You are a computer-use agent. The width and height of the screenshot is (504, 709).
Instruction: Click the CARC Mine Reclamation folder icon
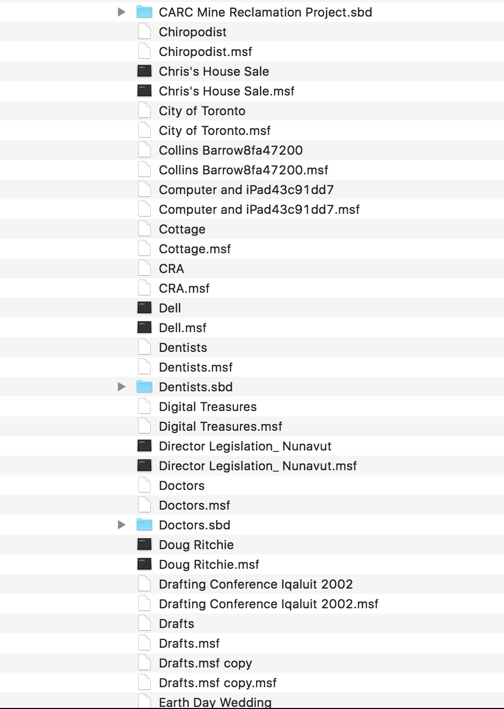pos(144,12)
